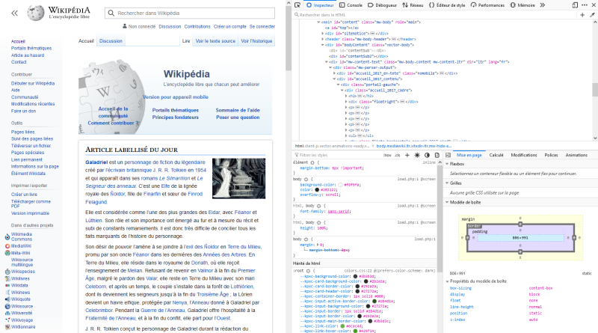Image resolution: width=598 pixels, height=333 pixels.
Task: Click the MediaWiki project icon
Action: click(7, 246)
